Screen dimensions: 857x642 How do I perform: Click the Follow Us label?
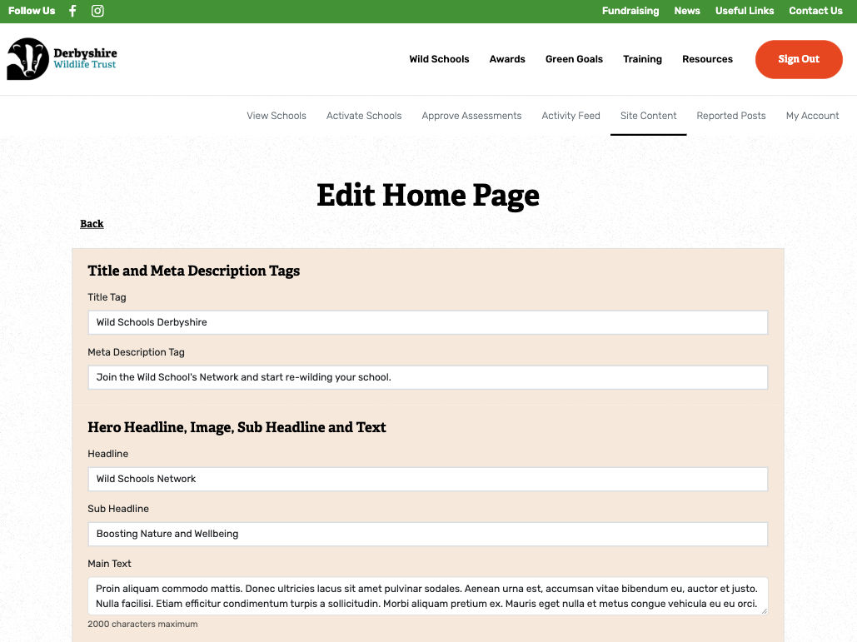pos(32,11)
